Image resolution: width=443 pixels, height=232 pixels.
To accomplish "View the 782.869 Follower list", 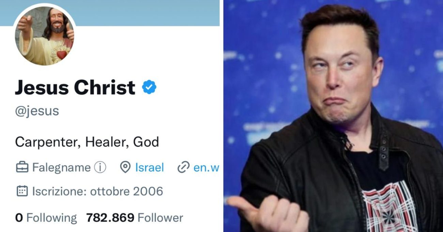I will (x=135, y=218).
